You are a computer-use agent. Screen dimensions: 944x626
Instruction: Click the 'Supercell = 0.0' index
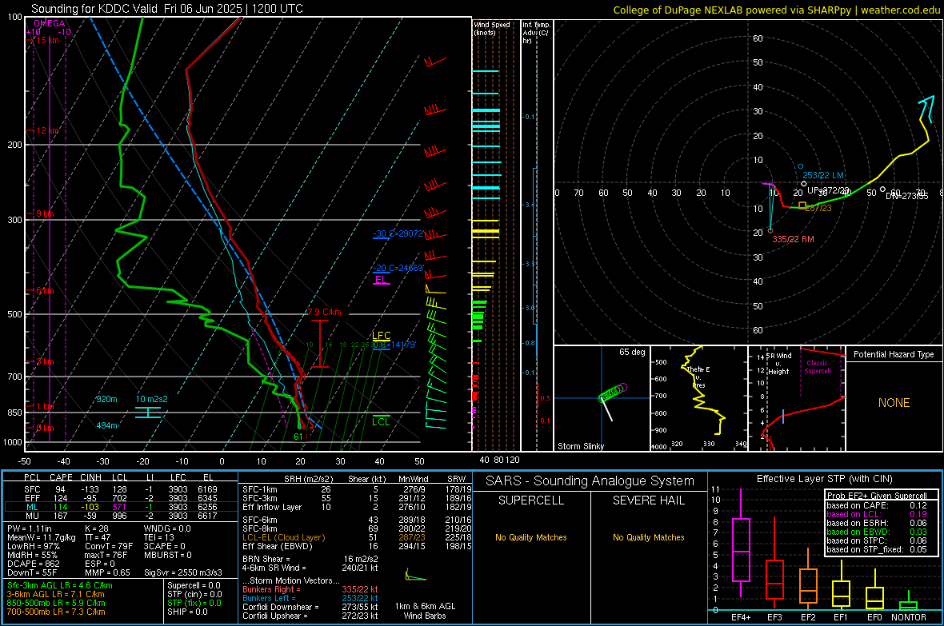(194, 585)
